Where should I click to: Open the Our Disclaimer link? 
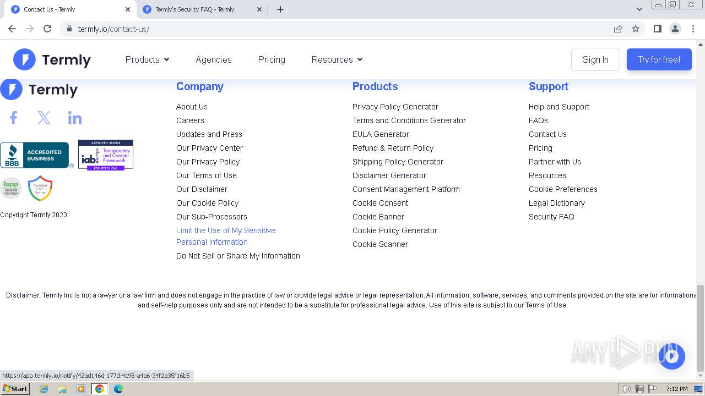(202, 189)
